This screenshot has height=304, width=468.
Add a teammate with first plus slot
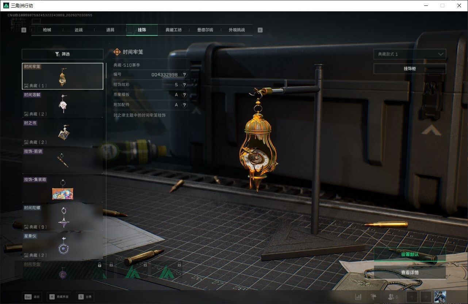412,297
